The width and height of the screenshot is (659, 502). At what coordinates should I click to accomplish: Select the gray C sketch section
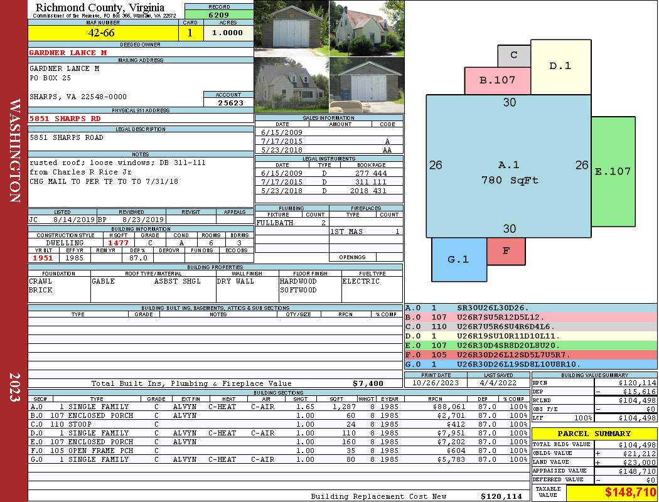click(x=513, y=55)
